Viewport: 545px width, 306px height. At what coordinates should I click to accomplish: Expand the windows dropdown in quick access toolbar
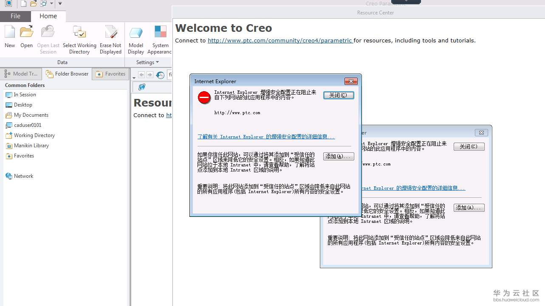tap(51, 4)
